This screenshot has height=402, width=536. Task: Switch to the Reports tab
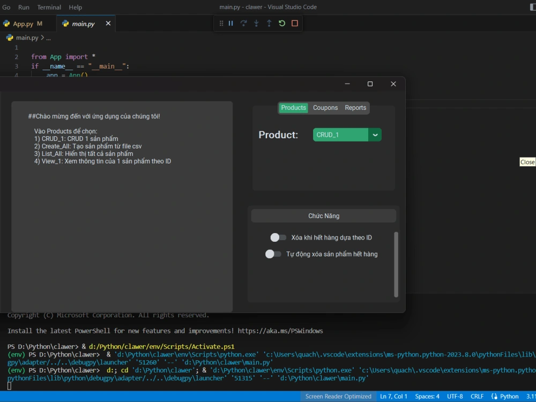click(x=355, y=108)
